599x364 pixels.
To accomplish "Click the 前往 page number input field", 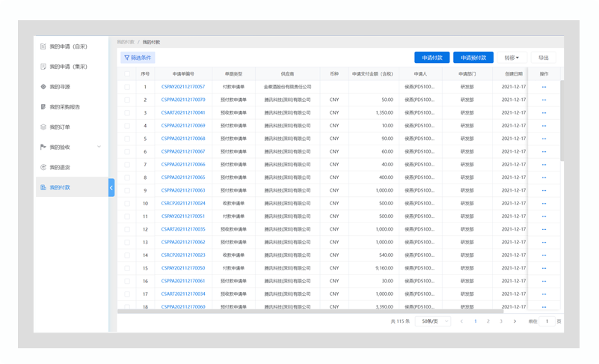I will pos(547,321).
